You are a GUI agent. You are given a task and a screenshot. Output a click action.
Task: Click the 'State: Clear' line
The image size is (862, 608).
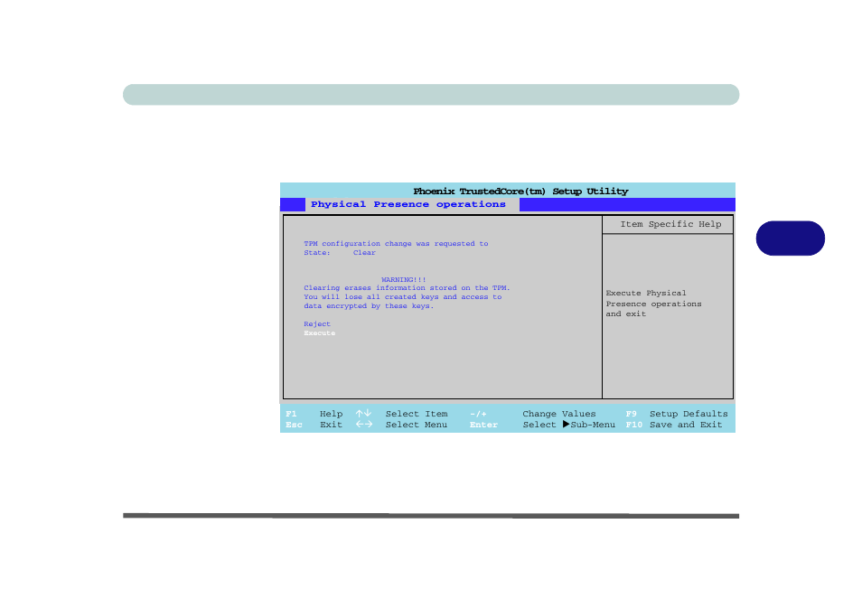pos(340,252)
